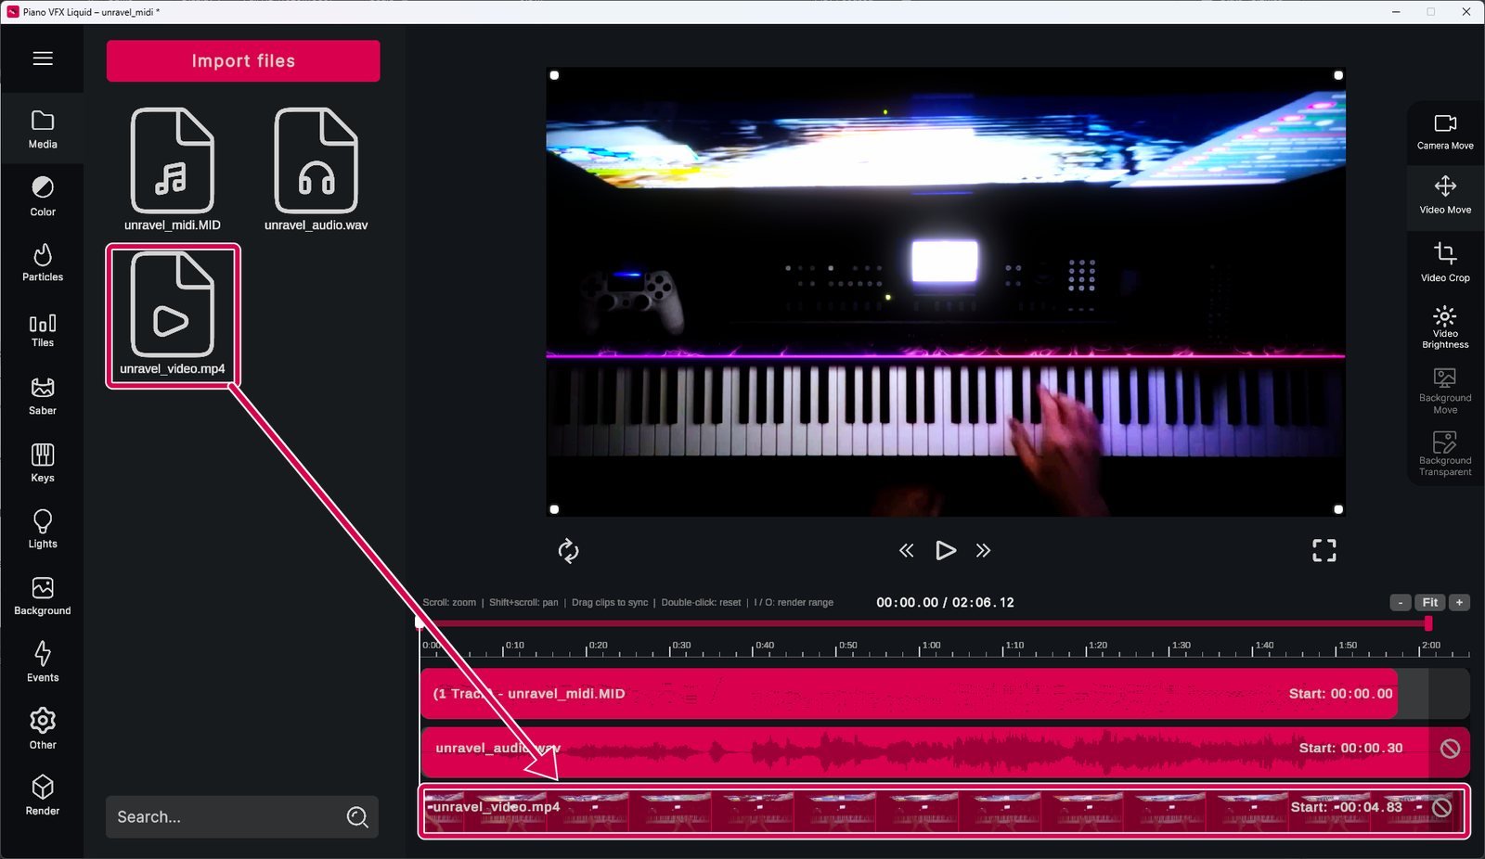Click the timeline playhead start handle
The width and height of the screenshot is (1485, 859).
[x=420, y=623]
